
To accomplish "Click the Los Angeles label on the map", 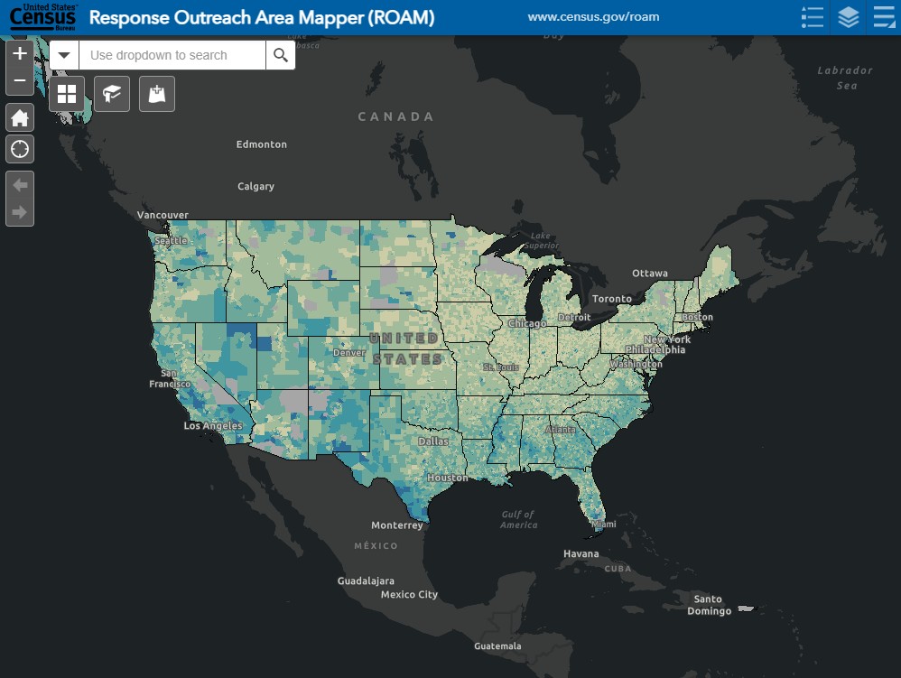I will 213,425.
